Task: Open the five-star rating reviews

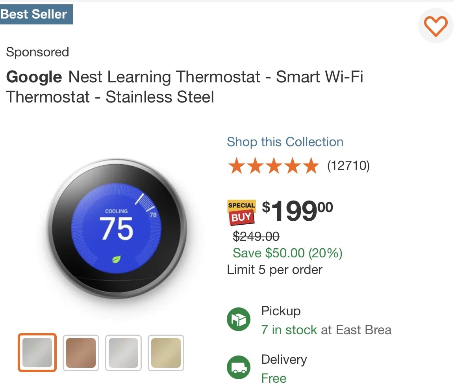Action: click(273, 166)
